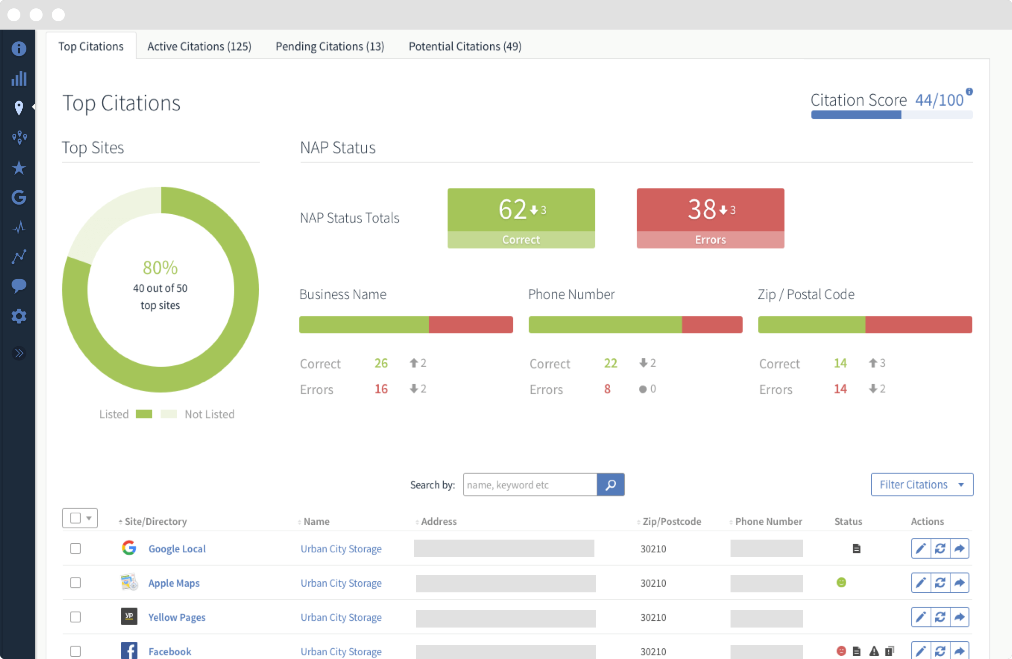Image resolution: width=1012 pixels, height=659 pixels.
Task: Open the Potential Citations tab
Action: point(465,46)
